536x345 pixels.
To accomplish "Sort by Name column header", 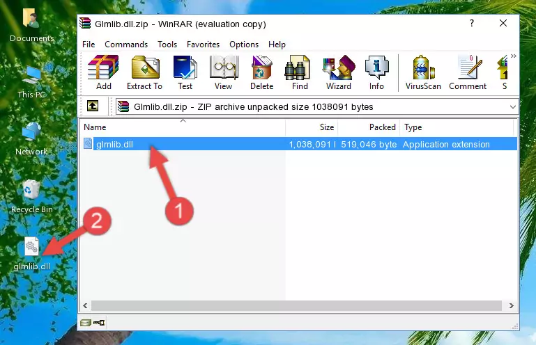I will pos(183,127).
